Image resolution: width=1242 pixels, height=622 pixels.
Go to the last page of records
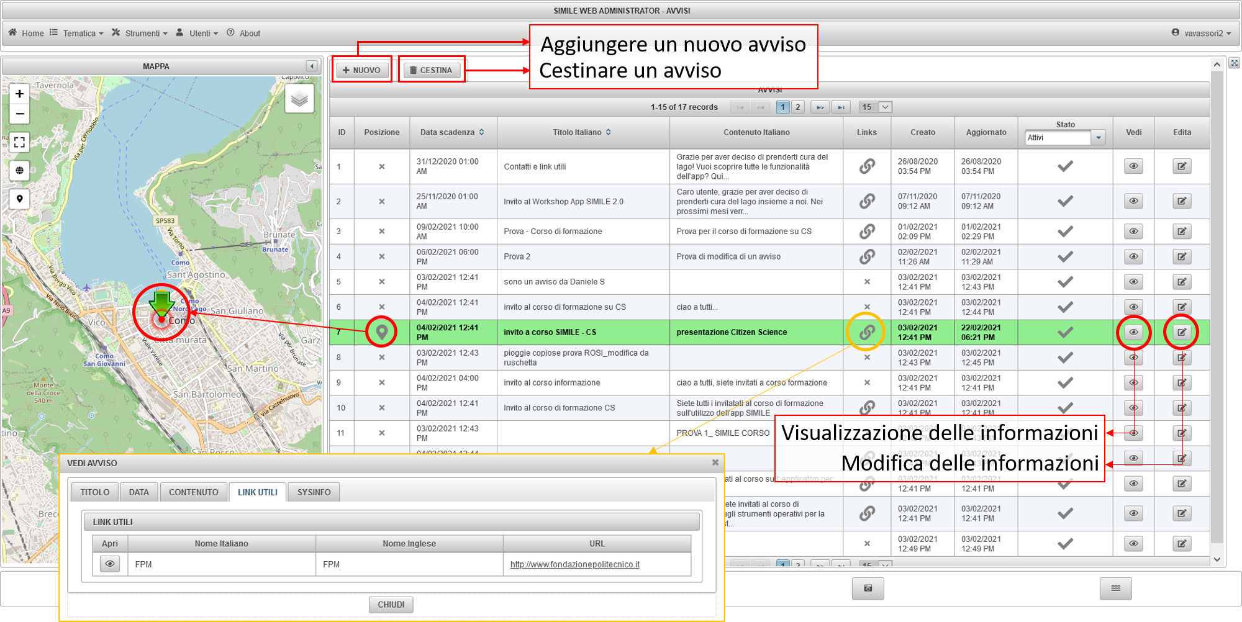click(x=841, y=107)
